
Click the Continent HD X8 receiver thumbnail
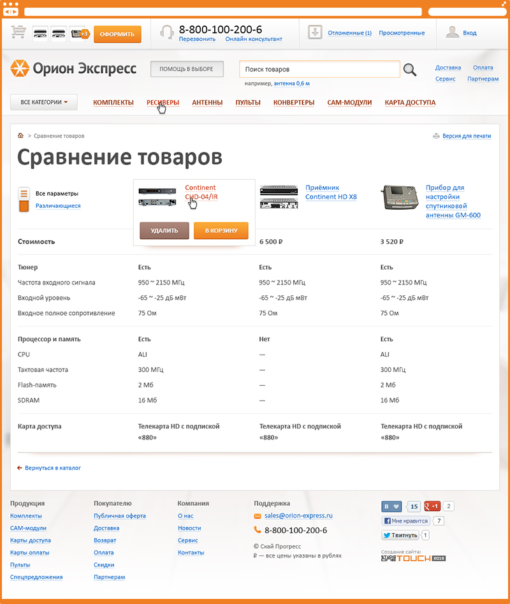pos(279,197)
